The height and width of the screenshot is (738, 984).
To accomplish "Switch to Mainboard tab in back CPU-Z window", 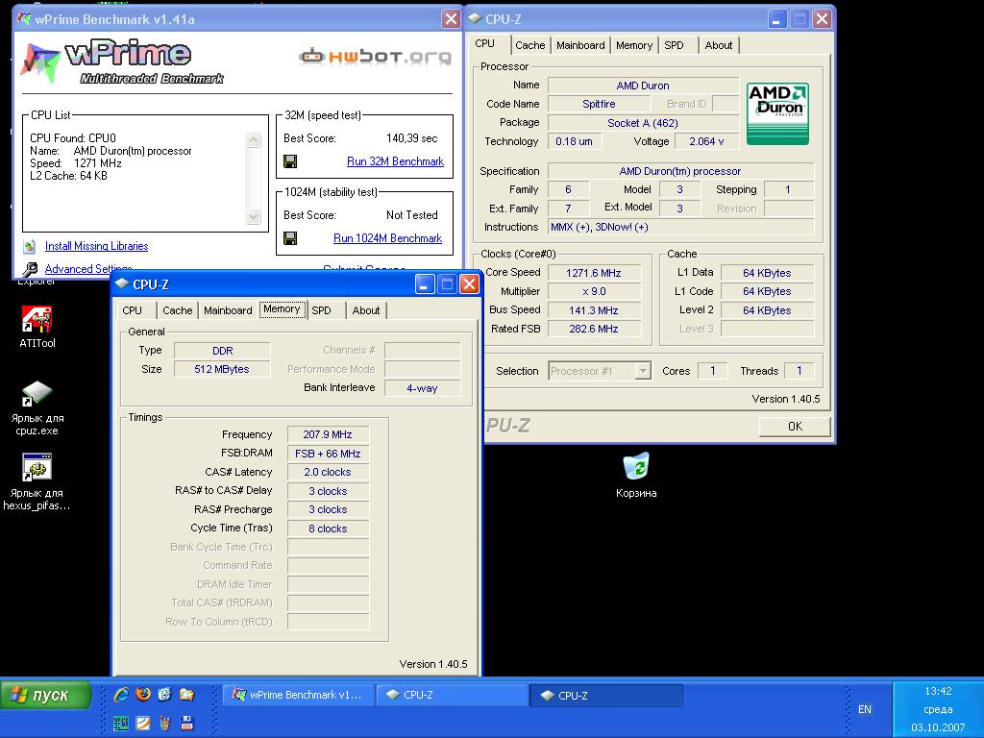I will click(x=580, y=45).
